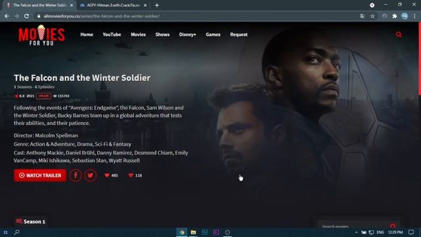This screenshot has width=421, height=237.
Task: Click cast member Wyatt Russell
Action: coord(124,161)
